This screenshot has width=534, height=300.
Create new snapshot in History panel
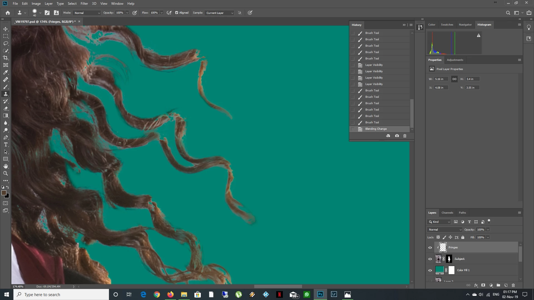click(x=397, y=136)
